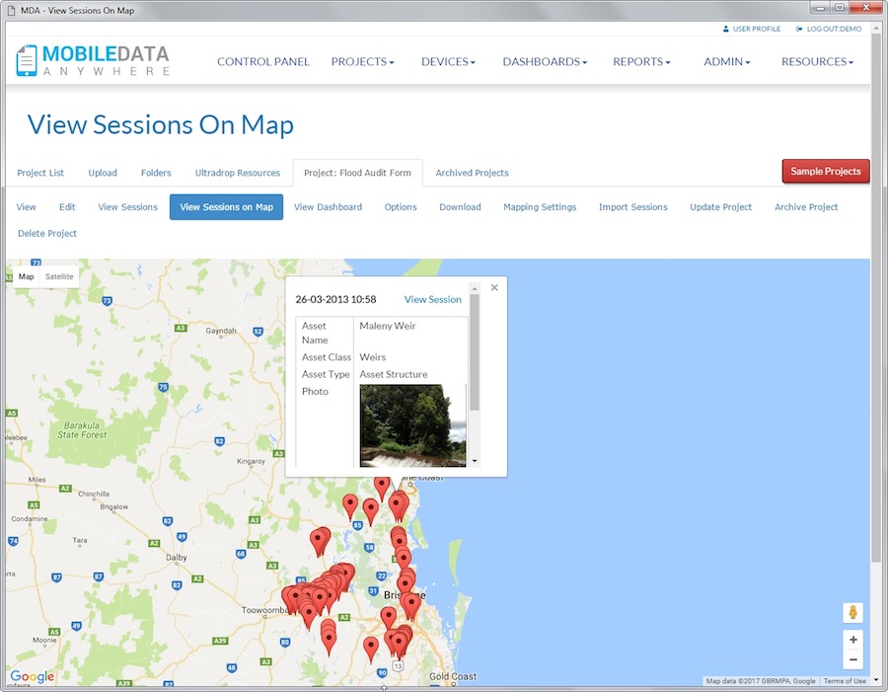Open Mapping Settings
The image size is (888, 692).
(540, 207)
